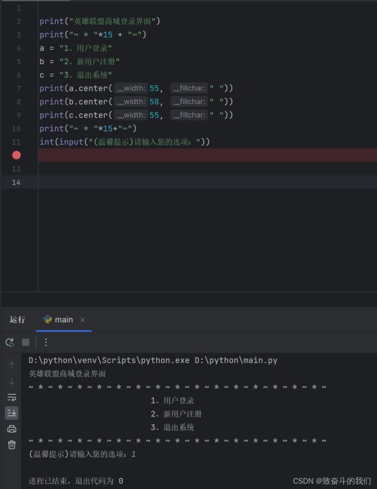Image resolution: width=377 pixels, height=489 pixels.
Task: Open the three-dot more options menu
Action: click(46, 342)
